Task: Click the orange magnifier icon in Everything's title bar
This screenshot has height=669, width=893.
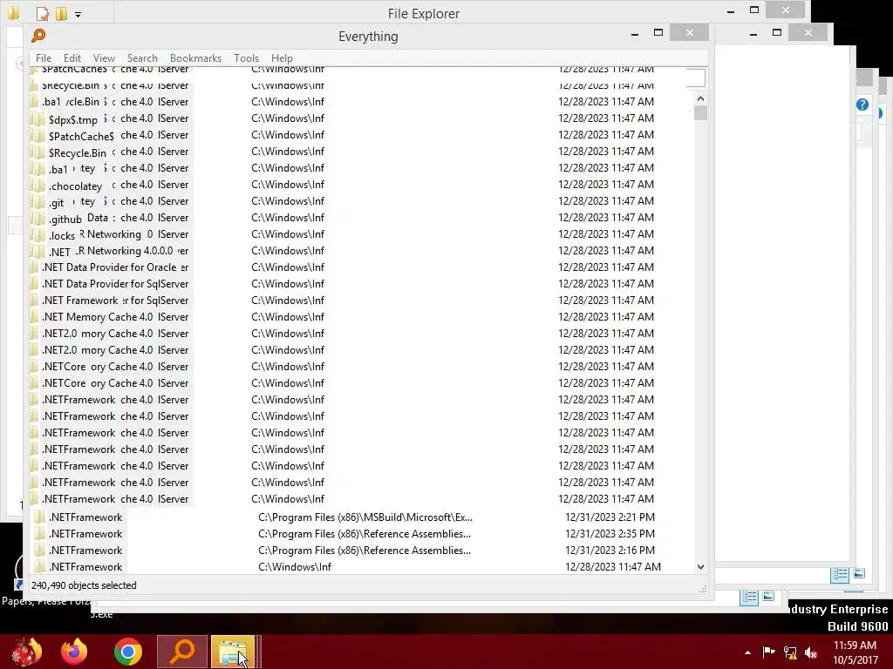Action: coord(38,36)
